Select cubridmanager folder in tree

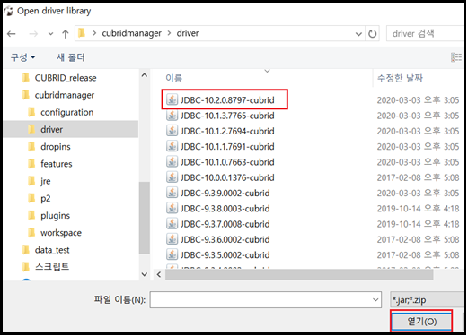[65, 95]
